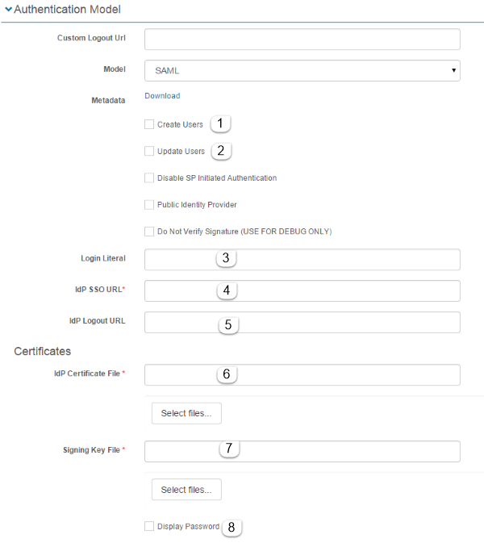Click callout marker 1 beside Create Users

[220, 123]
